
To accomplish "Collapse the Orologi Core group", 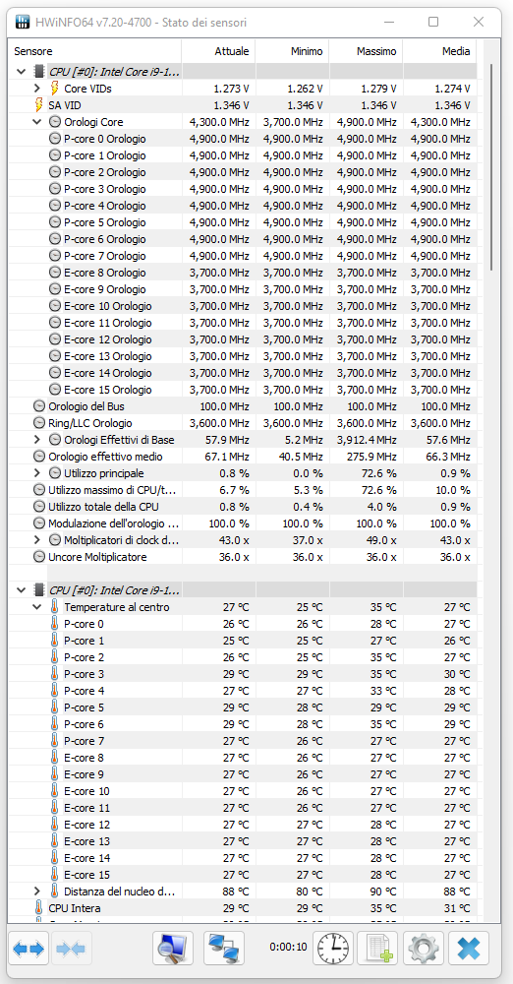I will 37,122.
